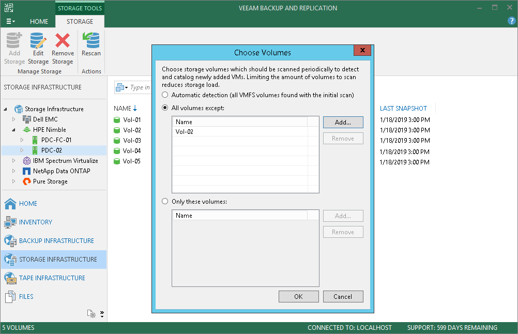This screenshot has width=518, height=334.
Task: Click the Tape Infrastructure navigation icon
Action: [x=10, y=278]
